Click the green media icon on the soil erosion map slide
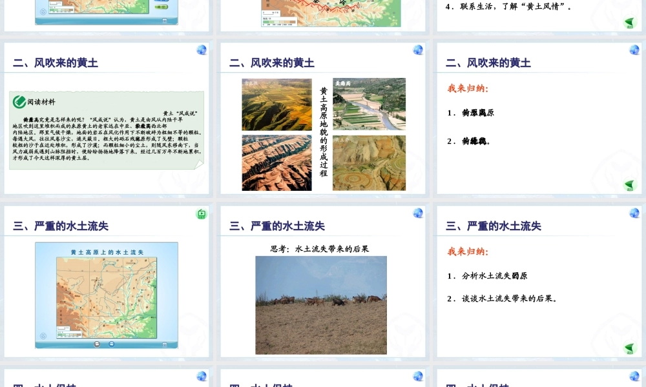The width and height of the screenshot is (646, 387). (202, 213)
